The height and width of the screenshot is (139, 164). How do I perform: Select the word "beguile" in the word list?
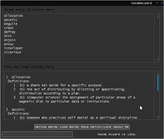pos(11,24)
